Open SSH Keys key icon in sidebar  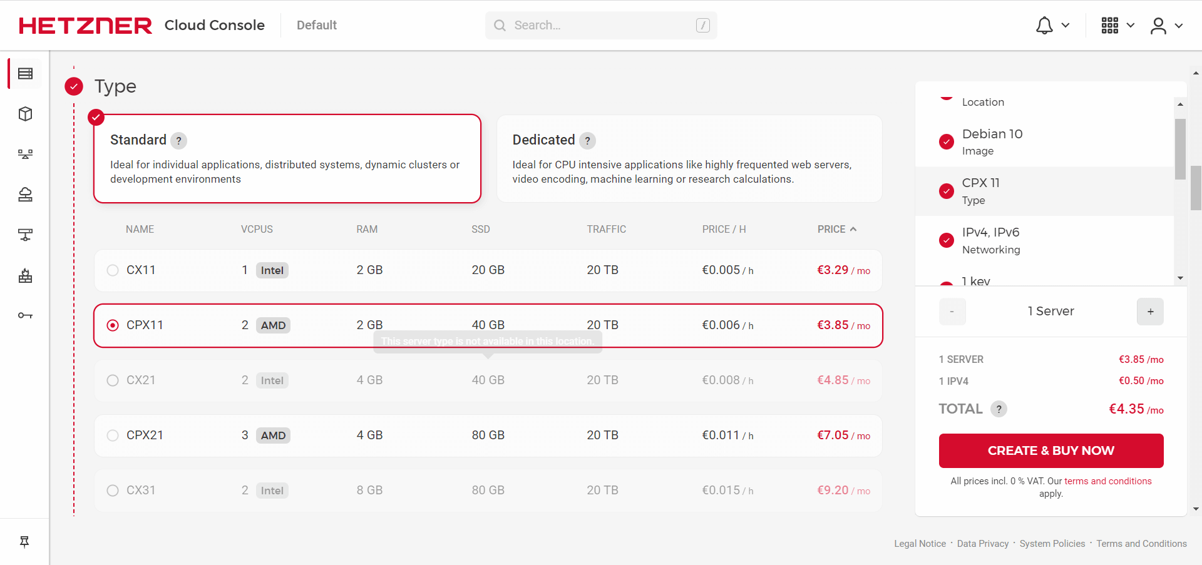pos(25,315)
